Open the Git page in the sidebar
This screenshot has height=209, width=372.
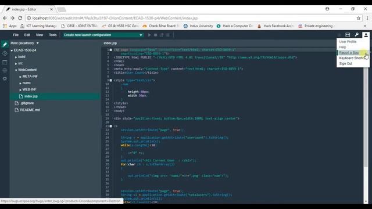pyautogui.click(x=5, y=53)
